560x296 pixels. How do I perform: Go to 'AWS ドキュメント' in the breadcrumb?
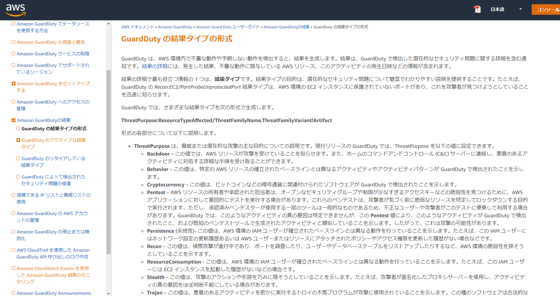pyautogui.click(x=138, y=27)
